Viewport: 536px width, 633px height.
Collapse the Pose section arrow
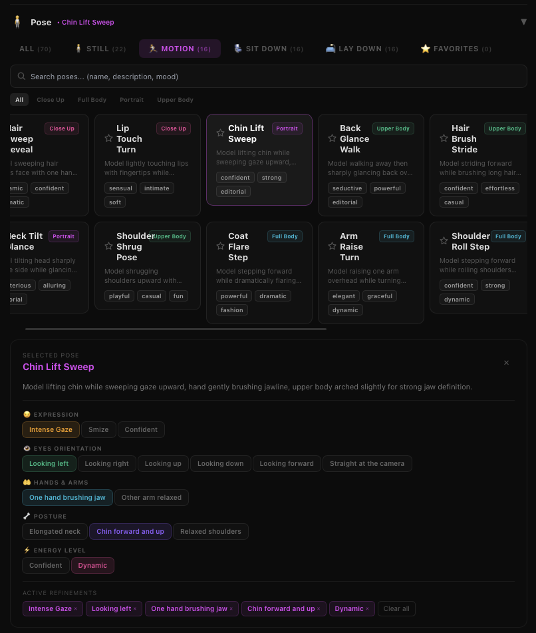coord(523,22)
